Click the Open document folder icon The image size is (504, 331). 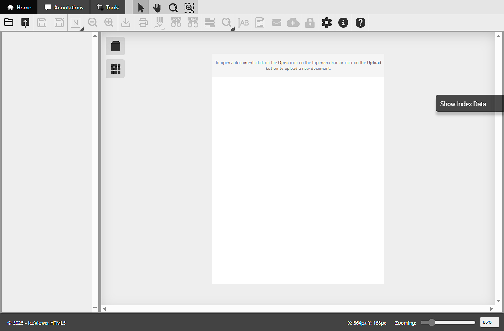(9, 23)
